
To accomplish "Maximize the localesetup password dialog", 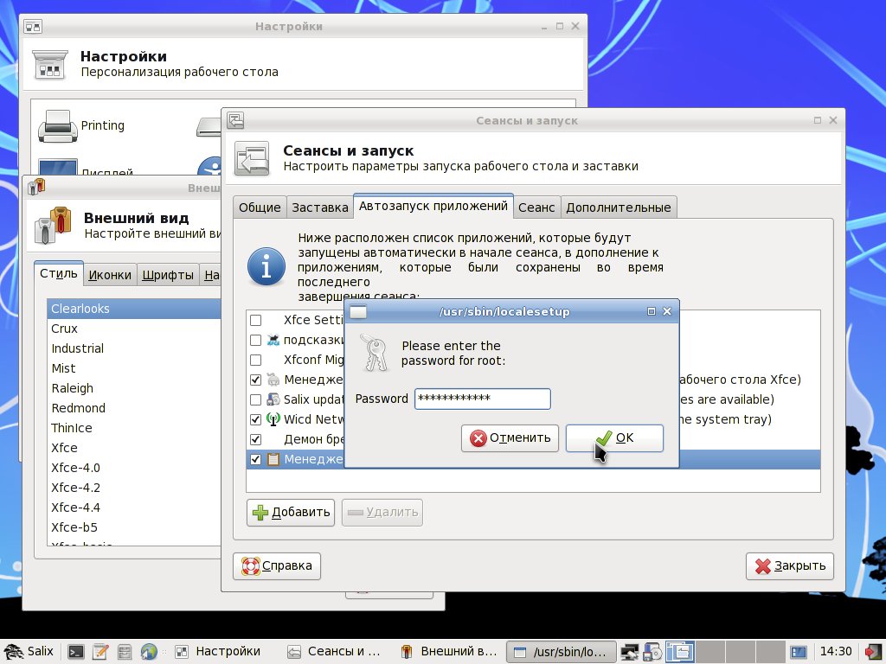I will pyautogui.click(x=651, y=311).
